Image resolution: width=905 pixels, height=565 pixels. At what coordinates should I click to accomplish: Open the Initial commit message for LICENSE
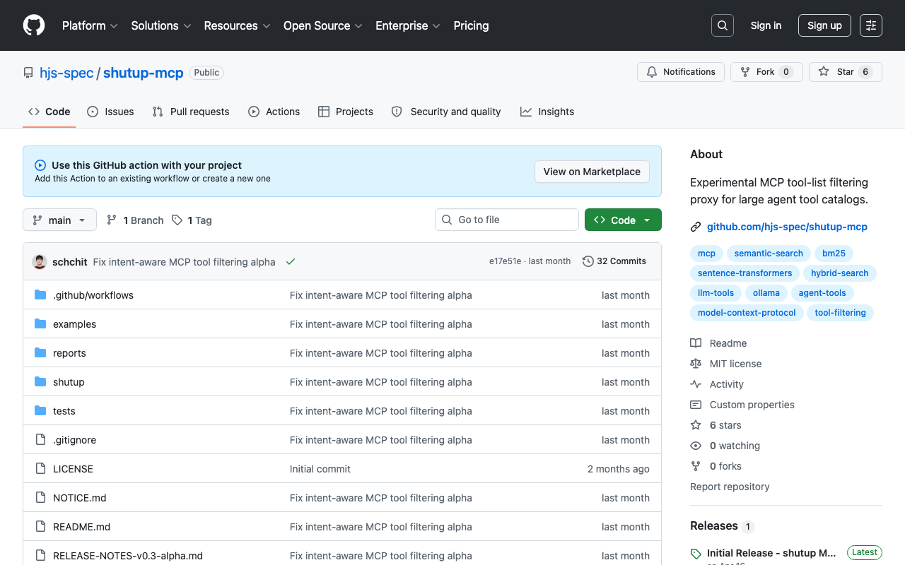click(320, 469)
